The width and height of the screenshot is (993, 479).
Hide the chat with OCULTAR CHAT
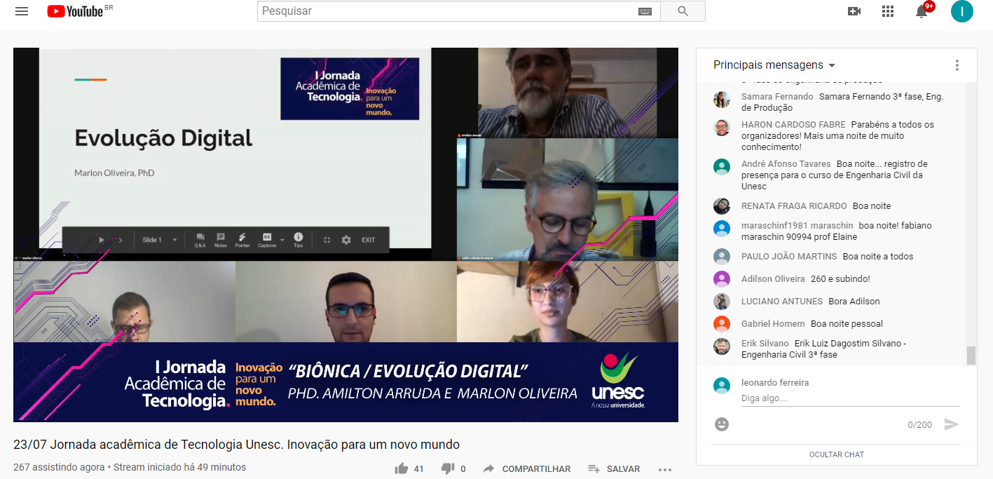point(836,454)
